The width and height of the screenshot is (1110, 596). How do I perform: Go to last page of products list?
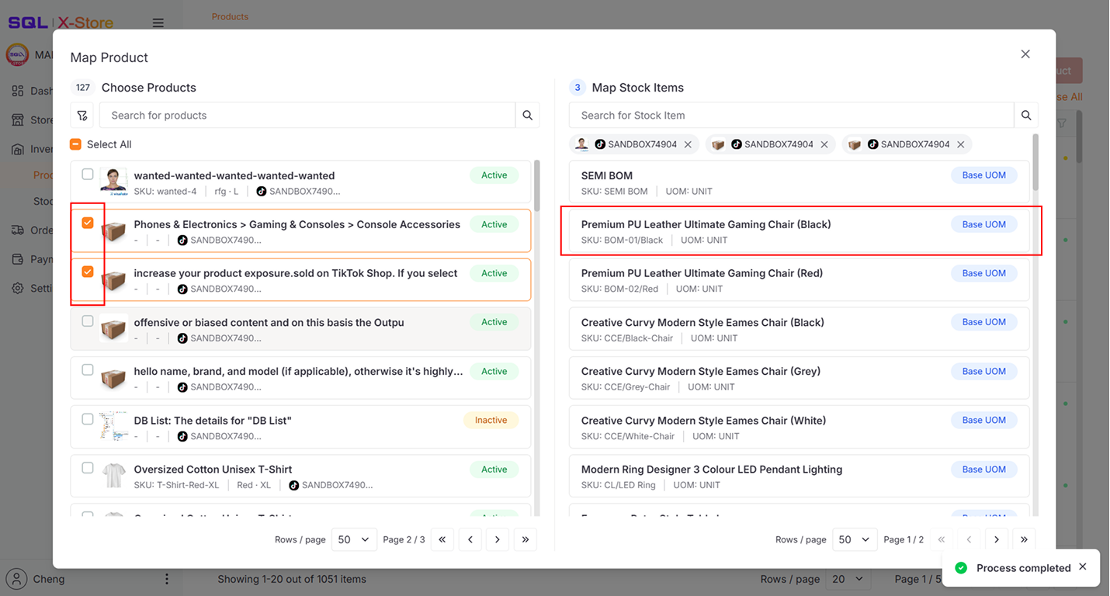(526, 539)
